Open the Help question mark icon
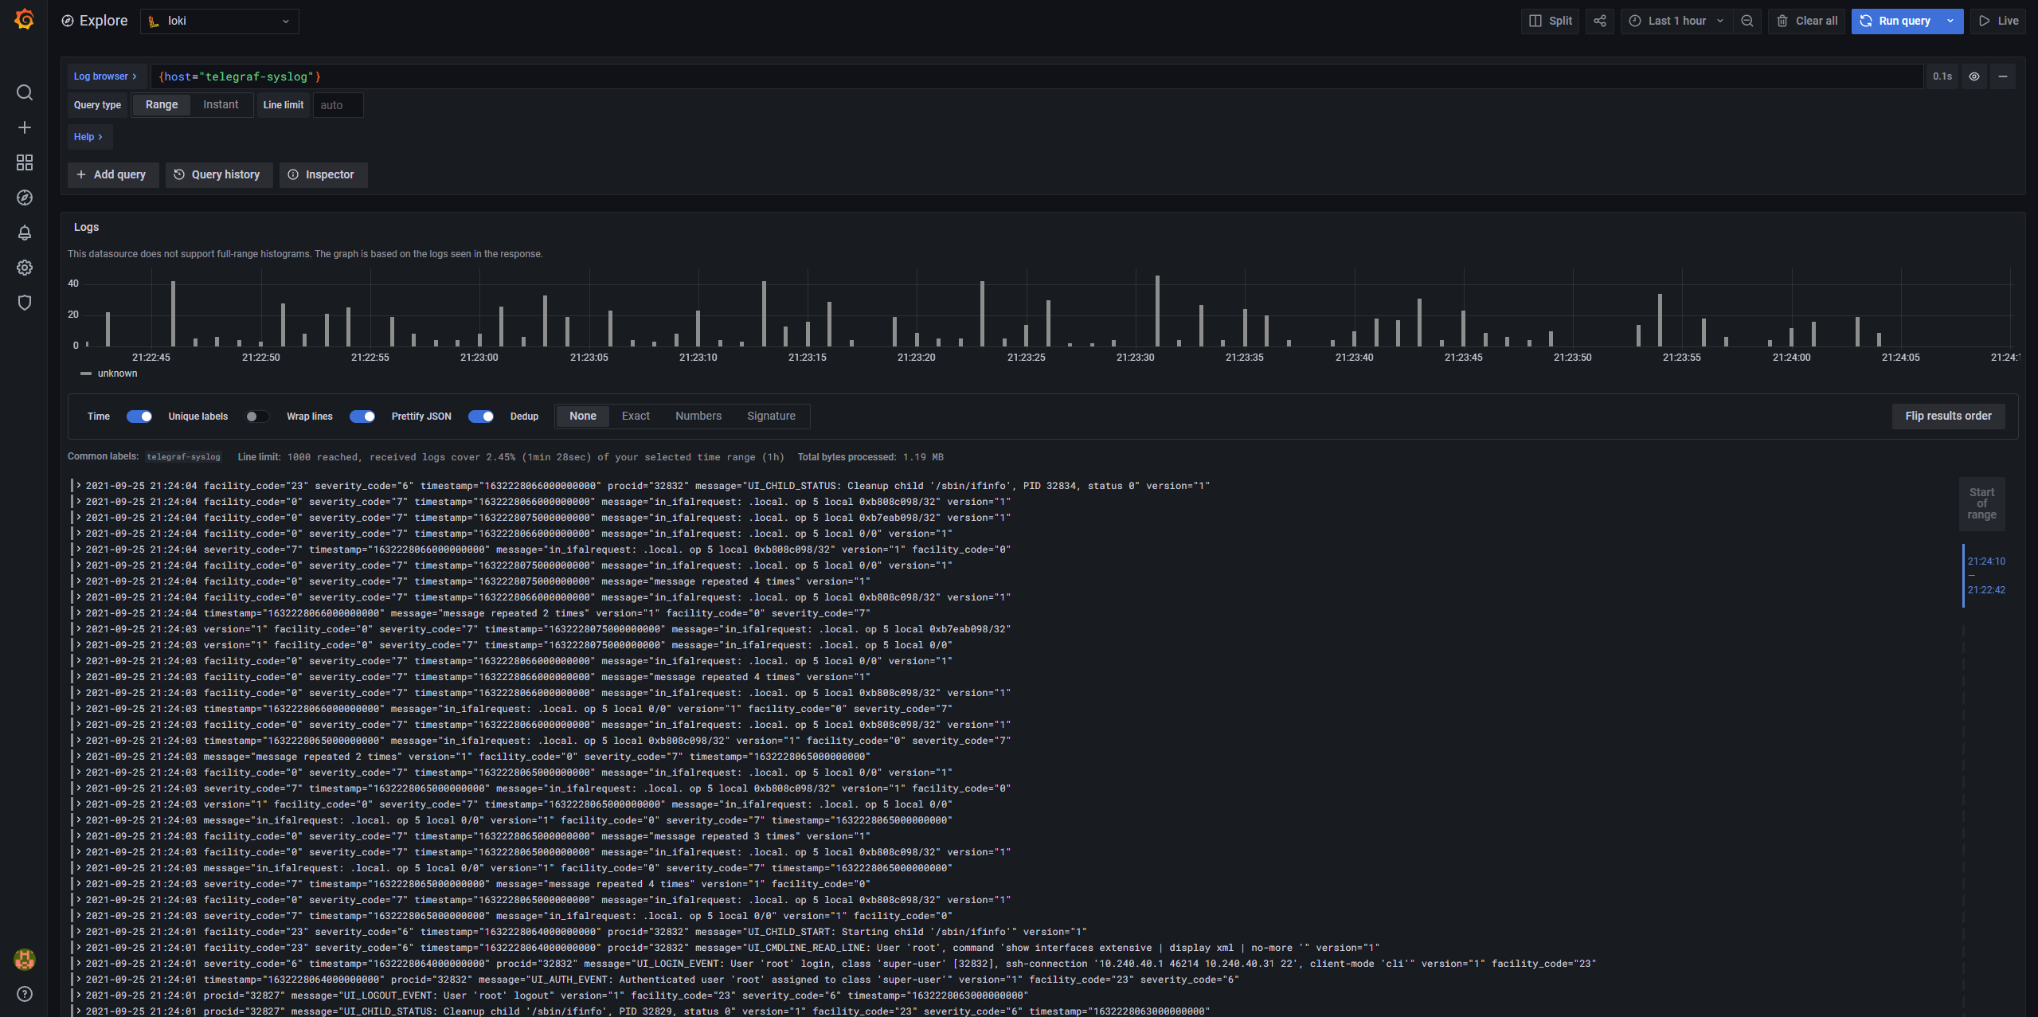The height and width of the screenshot is (1017, 2038). [25, 994]
